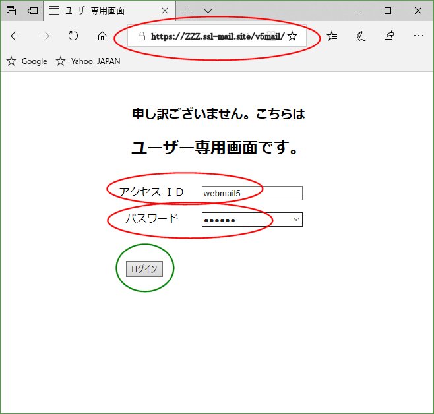
Task: Click the Forward navigation arrow
Action: 44,36
